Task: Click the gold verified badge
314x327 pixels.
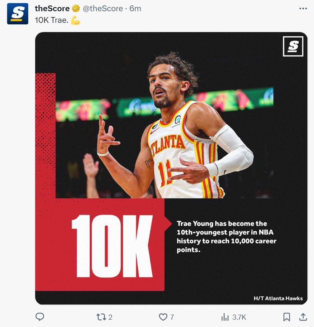Action: coord(76,9)
